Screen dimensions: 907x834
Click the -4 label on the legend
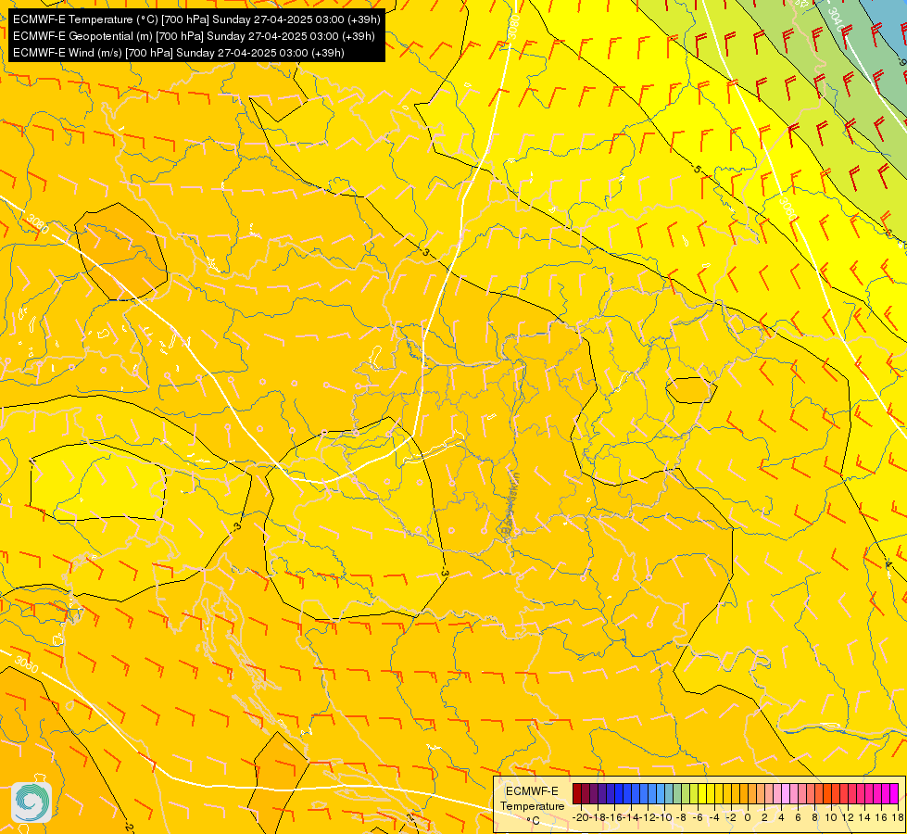(714, 817)
